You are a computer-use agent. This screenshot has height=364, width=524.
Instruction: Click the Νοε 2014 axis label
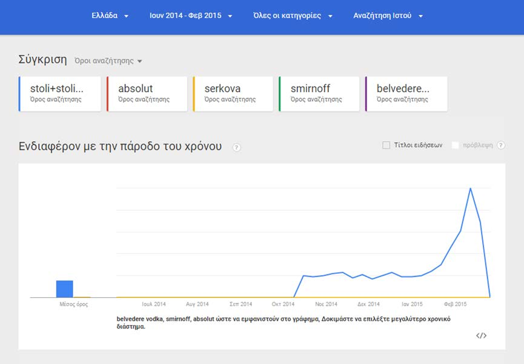[x=326, y=304]
